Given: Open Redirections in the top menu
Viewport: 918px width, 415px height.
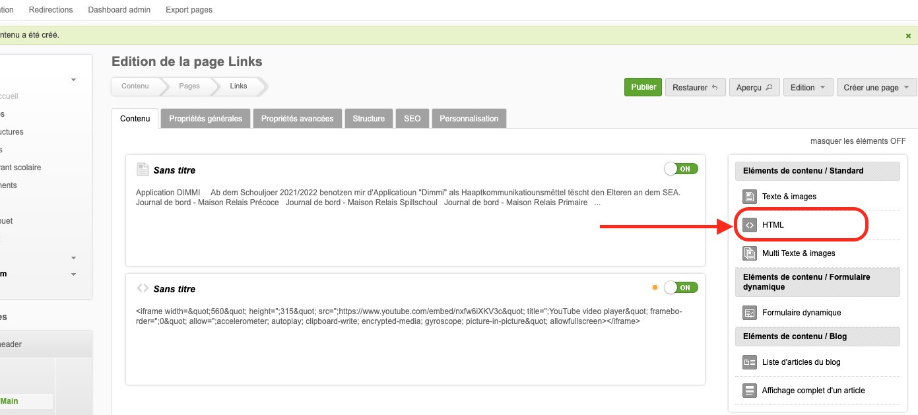Looking at the screenshot, I should [51, 10].
